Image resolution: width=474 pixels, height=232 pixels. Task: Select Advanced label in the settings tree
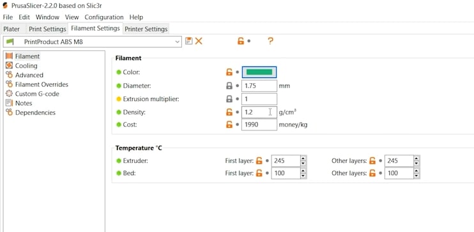click(29, 75)
